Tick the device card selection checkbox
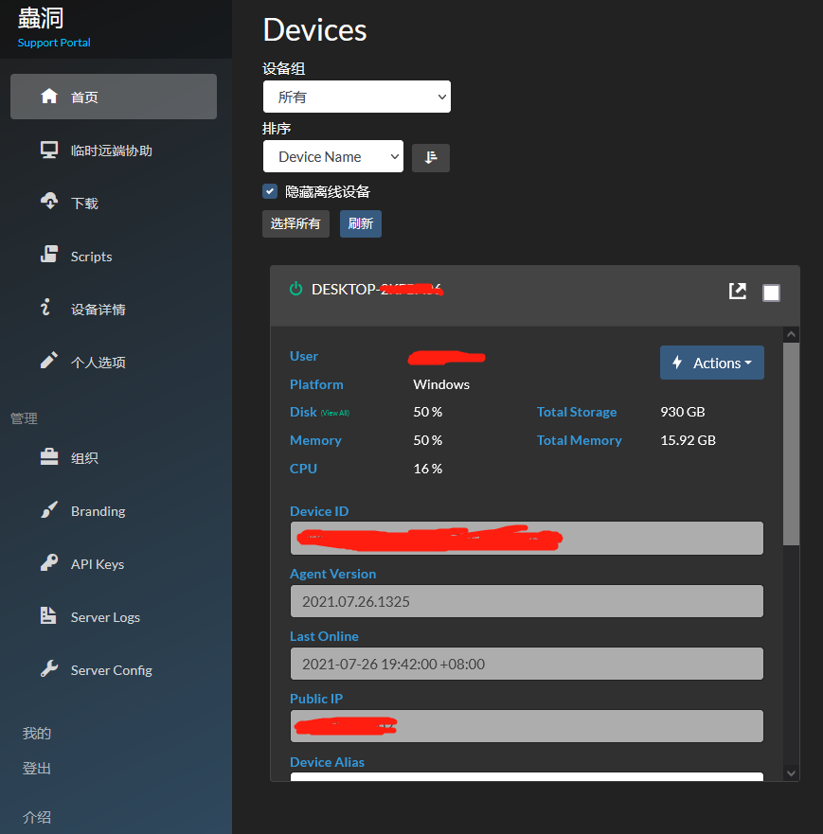Image resolution: width=823 pixels, height=834 pixels. pyautogui.click(x=771, y=293)
